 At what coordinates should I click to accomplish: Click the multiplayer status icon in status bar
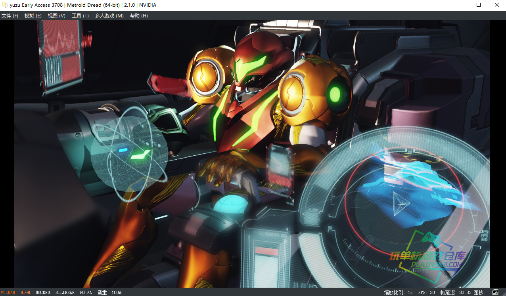pos(495,292)
